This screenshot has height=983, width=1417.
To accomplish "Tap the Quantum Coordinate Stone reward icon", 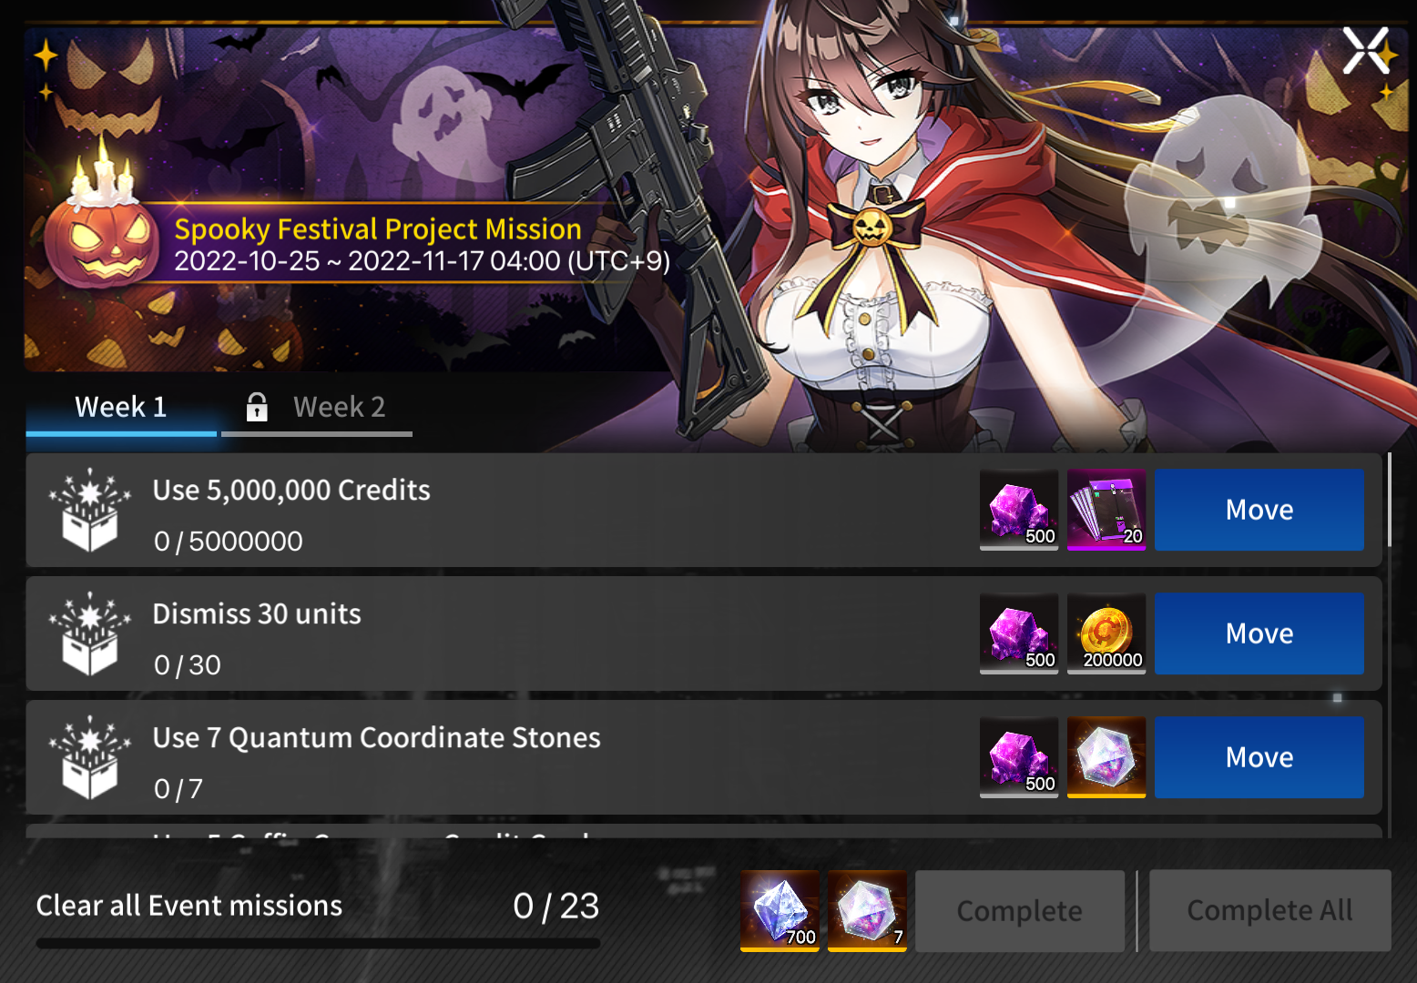I will coord(1106,757).
